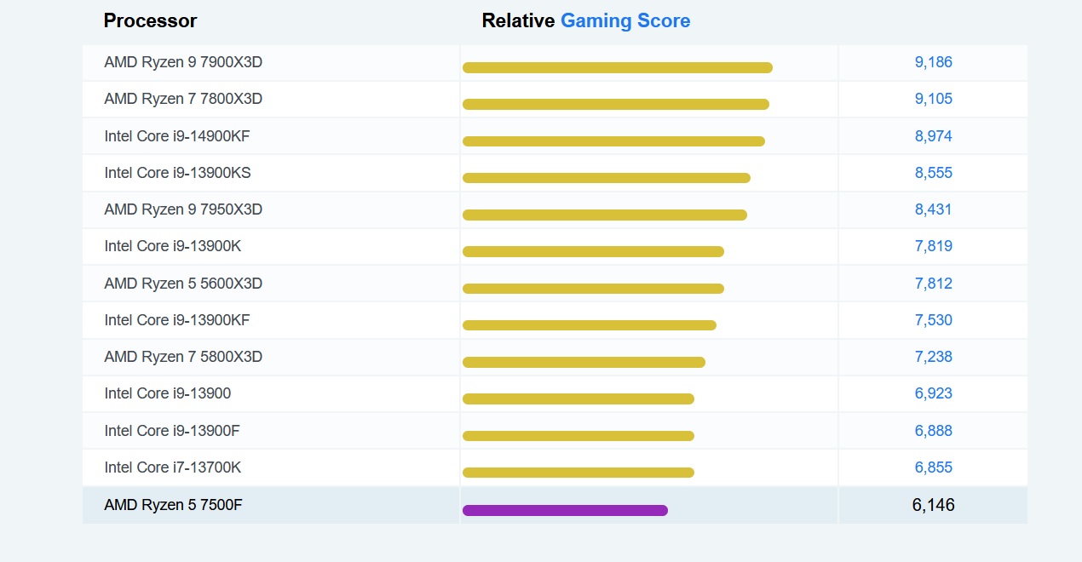
Task: Select the AMD Ryzen 9 7950X3D name
Action: coord(183,209)
